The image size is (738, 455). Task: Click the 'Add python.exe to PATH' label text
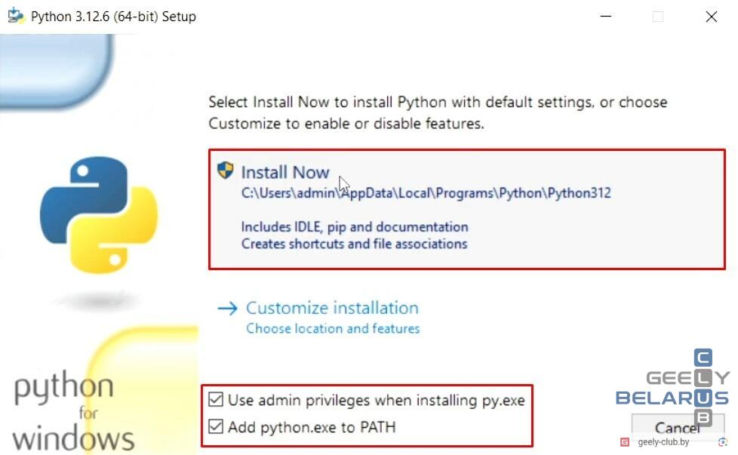(x=312, y=427)
